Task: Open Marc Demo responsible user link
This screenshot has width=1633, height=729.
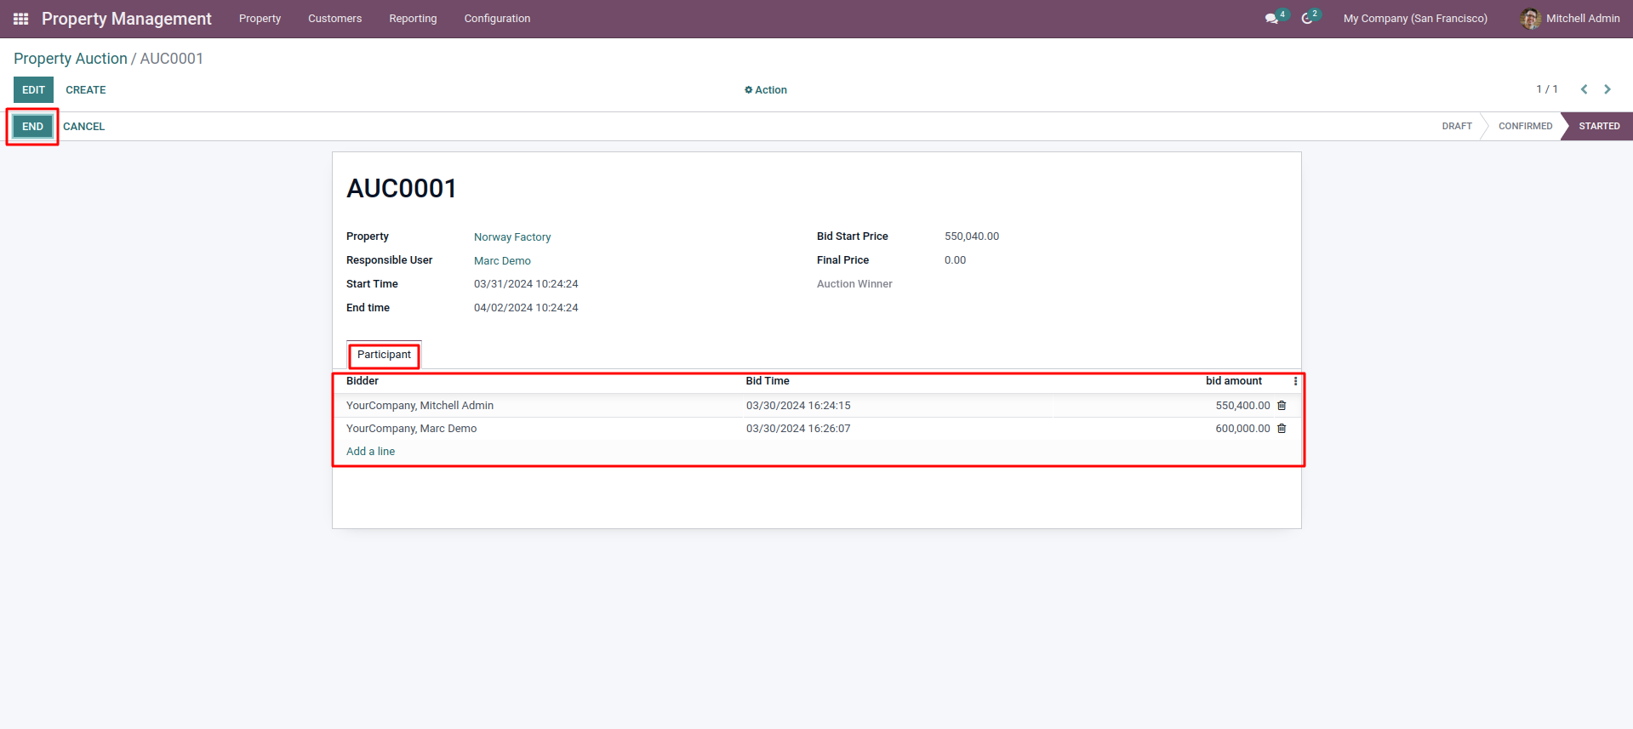Action: click(x=502, y=261)
